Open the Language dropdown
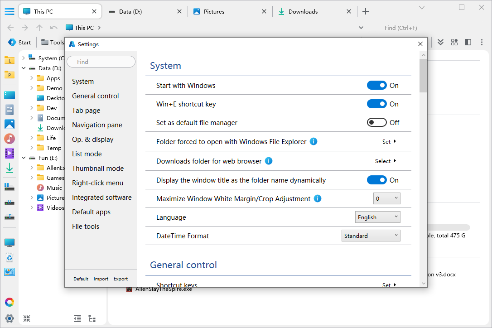 pos(377,217)
